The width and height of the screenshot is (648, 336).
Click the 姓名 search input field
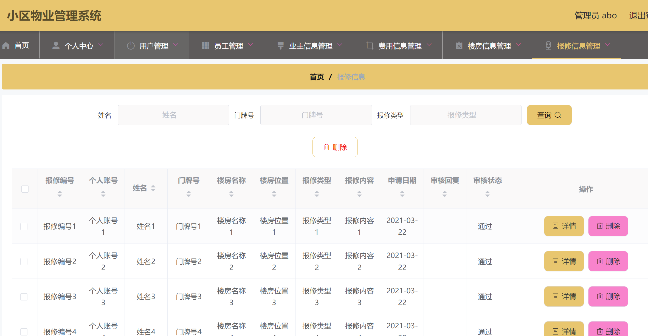pyautogui.click(x=173, y=115)
